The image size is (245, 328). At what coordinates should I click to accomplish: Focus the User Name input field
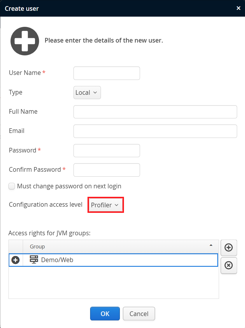[106, 73]
